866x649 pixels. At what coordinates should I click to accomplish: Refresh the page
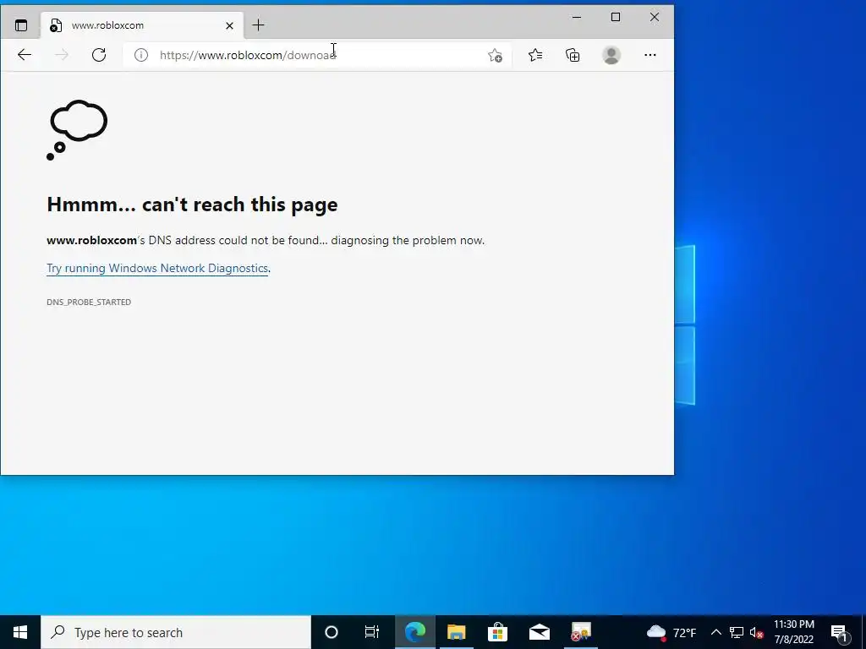[x=99, y=55]
